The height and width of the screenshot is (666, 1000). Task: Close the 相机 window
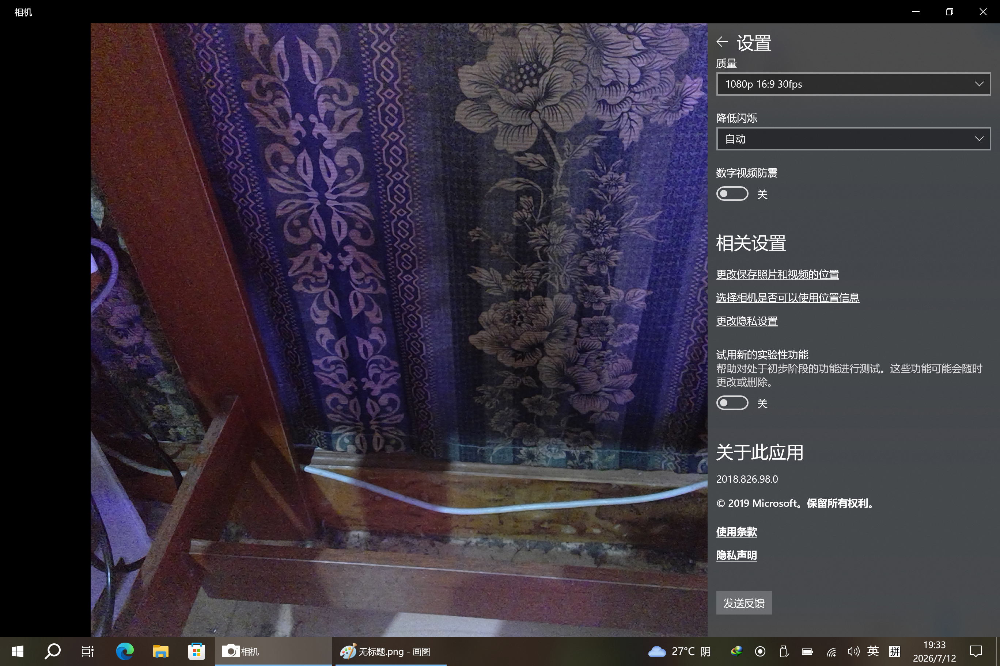(983, 12)
